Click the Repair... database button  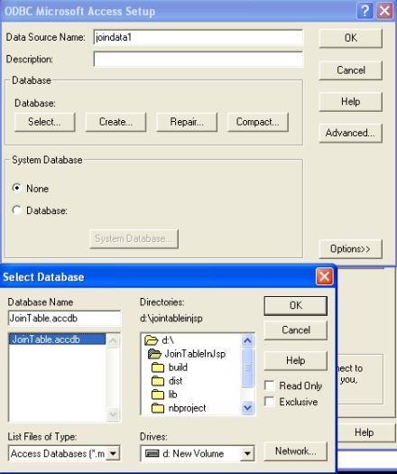click(187, 122)
